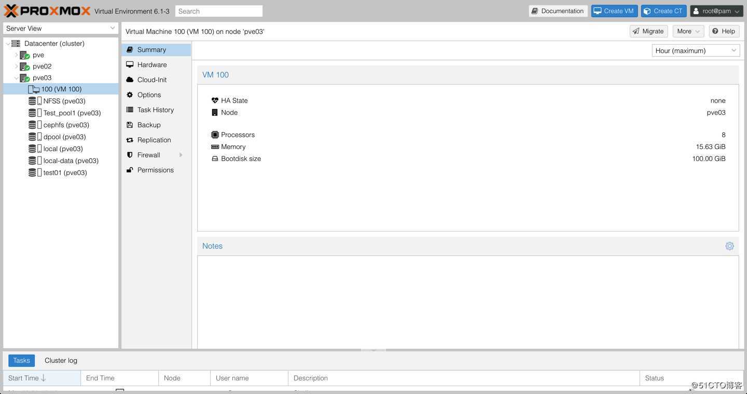Viewport: 747px width, 394px height.
Task: Open the Task History section
Action: coord(156,110)
